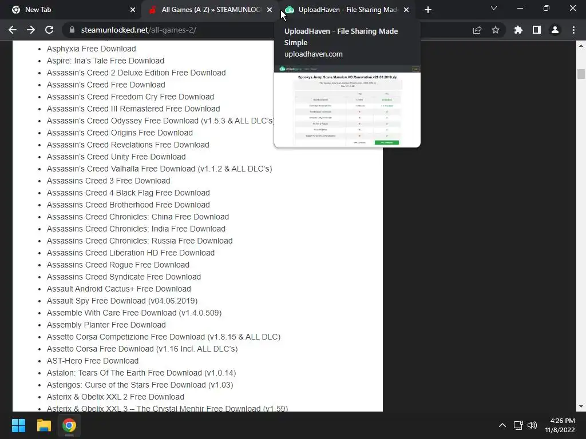Open the taskbar clock and date
Viewport: 586px width, 439px height.
(560, 425)
